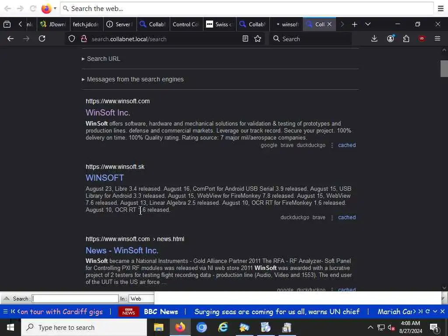Screen dimensions: 448x336
Task: Click the muted volume tray icon
Action: tap(391, 328)
